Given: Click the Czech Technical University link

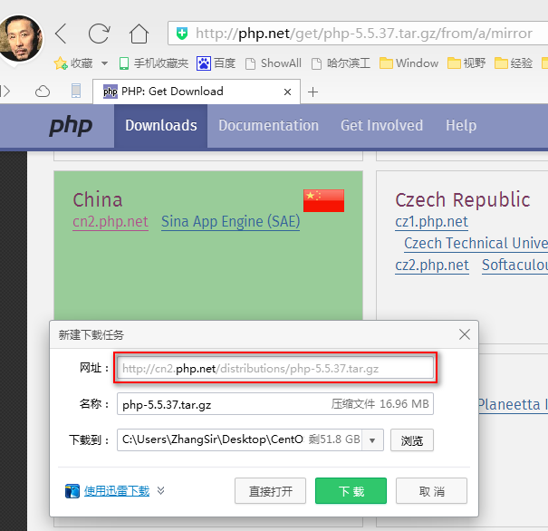Looking at the screenshot, I should pyautogui.click(x=476, y=244).
